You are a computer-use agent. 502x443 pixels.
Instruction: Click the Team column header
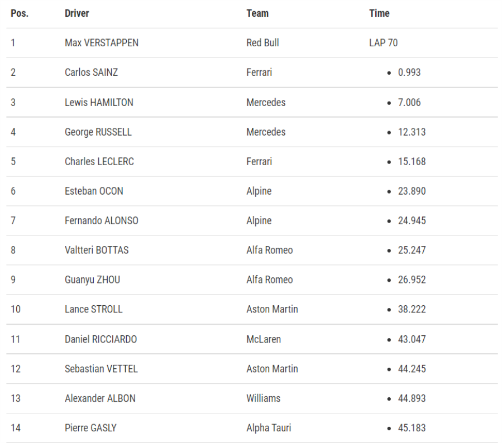pos(257,13)
